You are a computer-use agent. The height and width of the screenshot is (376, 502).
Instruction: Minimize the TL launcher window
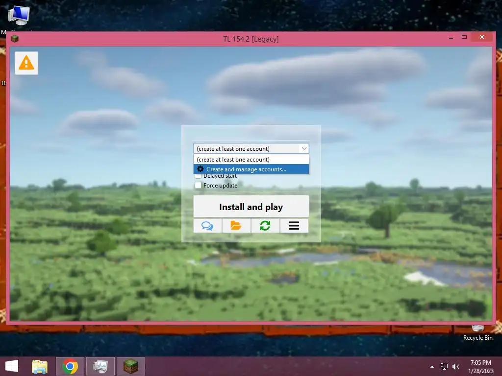(451, 37)
